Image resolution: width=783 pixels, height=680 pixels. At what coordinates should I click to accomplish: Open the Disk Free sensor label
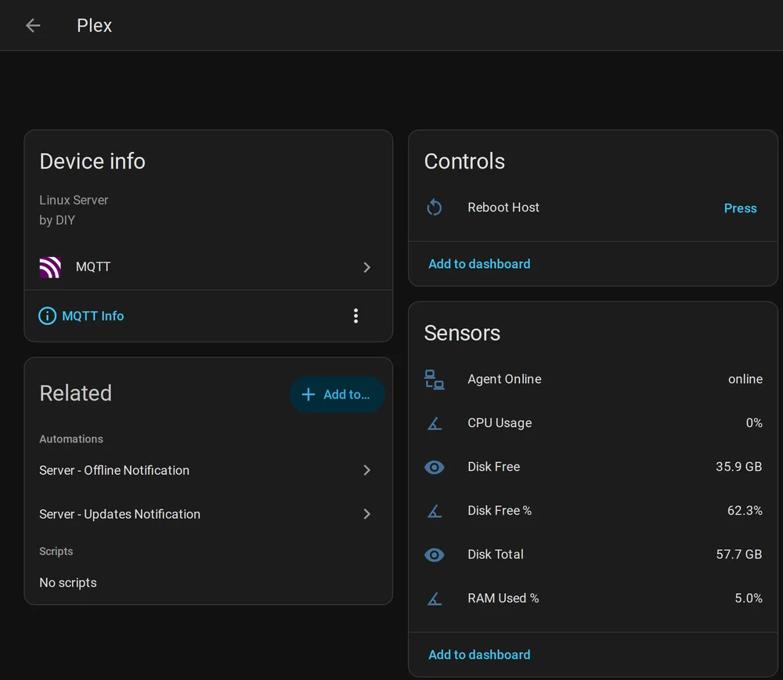pos(494,467)
